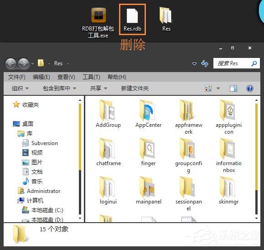Select the skinmgr folder
This screenshot has width=264, height=250.
[x=228, y=191]
